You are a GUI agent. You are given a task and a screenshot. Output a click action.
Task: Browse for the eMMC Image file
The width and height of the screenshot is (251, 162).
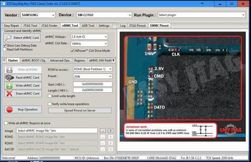(103, 131)
